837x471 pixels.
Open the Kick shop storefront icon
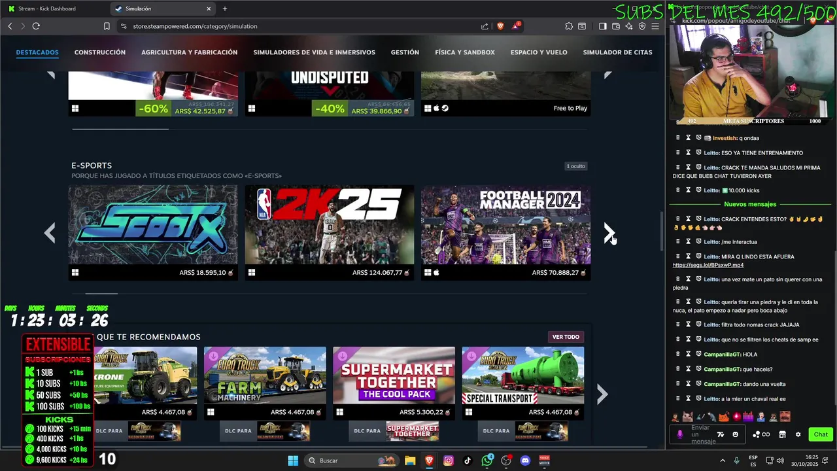point(782,434)
